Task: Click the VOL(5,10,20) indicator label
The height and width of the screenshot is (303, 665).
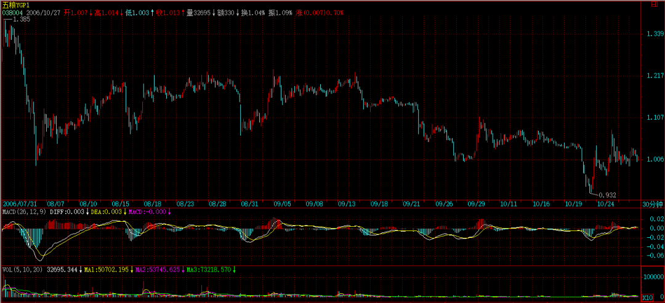Action: coord(23,269)
